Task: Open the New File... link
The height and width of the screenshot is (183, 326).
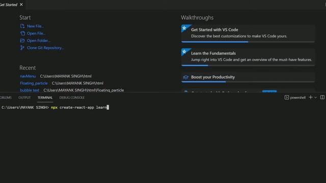Action: 35,26
